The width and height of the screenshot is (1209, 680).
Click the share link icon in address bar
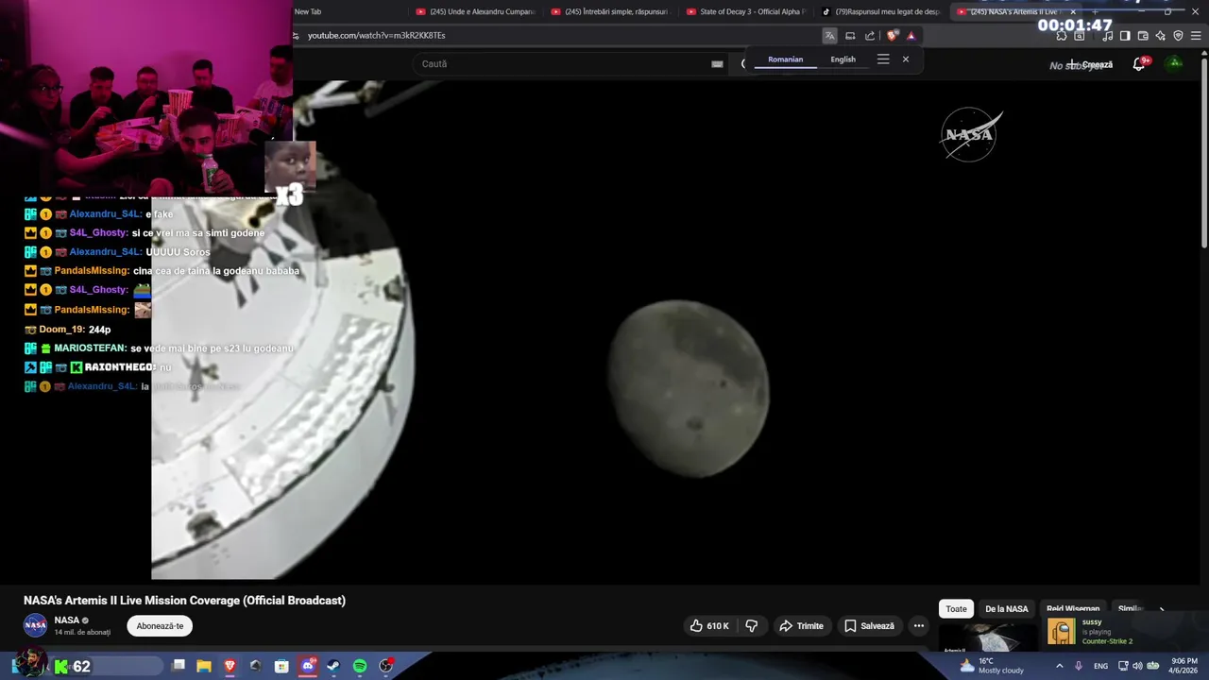(870, 36)
